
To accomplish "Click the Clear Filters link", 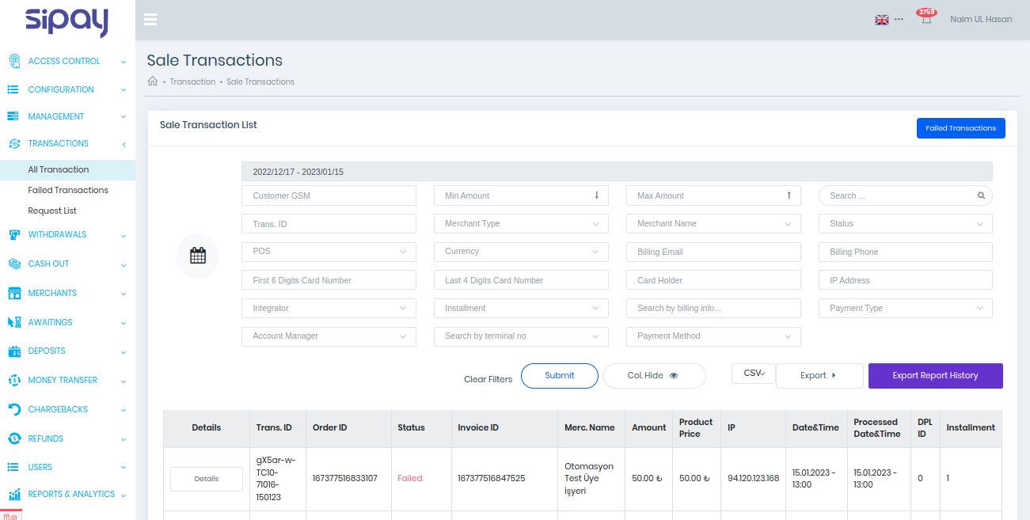I will pyautogui.click(x=488, y=379).
